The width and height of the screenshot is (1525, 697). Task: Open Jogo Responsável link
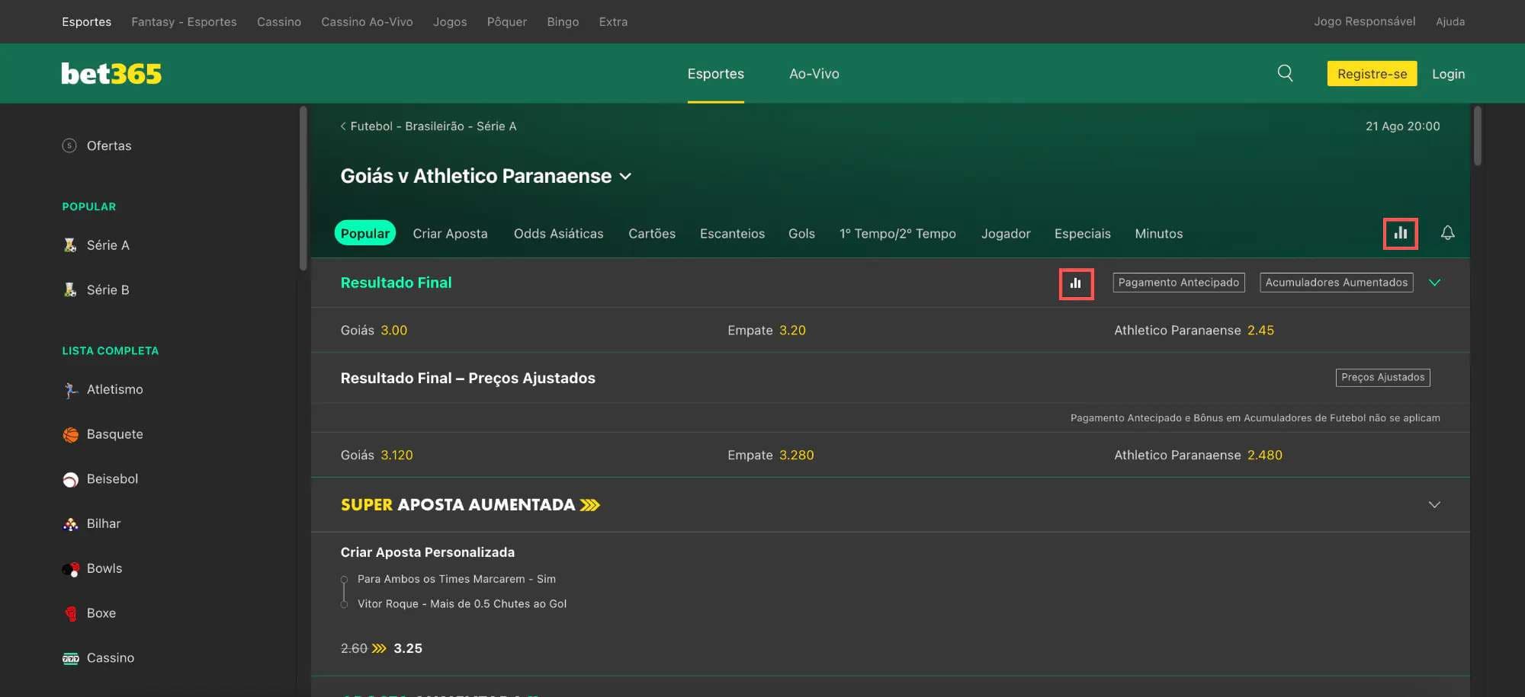pyautogui.click(x=1364, y=21)
